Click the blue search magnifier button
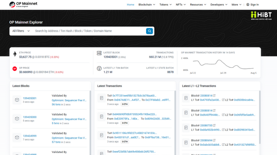The height and width of the screenshot is (155, 277). (150, 31)
